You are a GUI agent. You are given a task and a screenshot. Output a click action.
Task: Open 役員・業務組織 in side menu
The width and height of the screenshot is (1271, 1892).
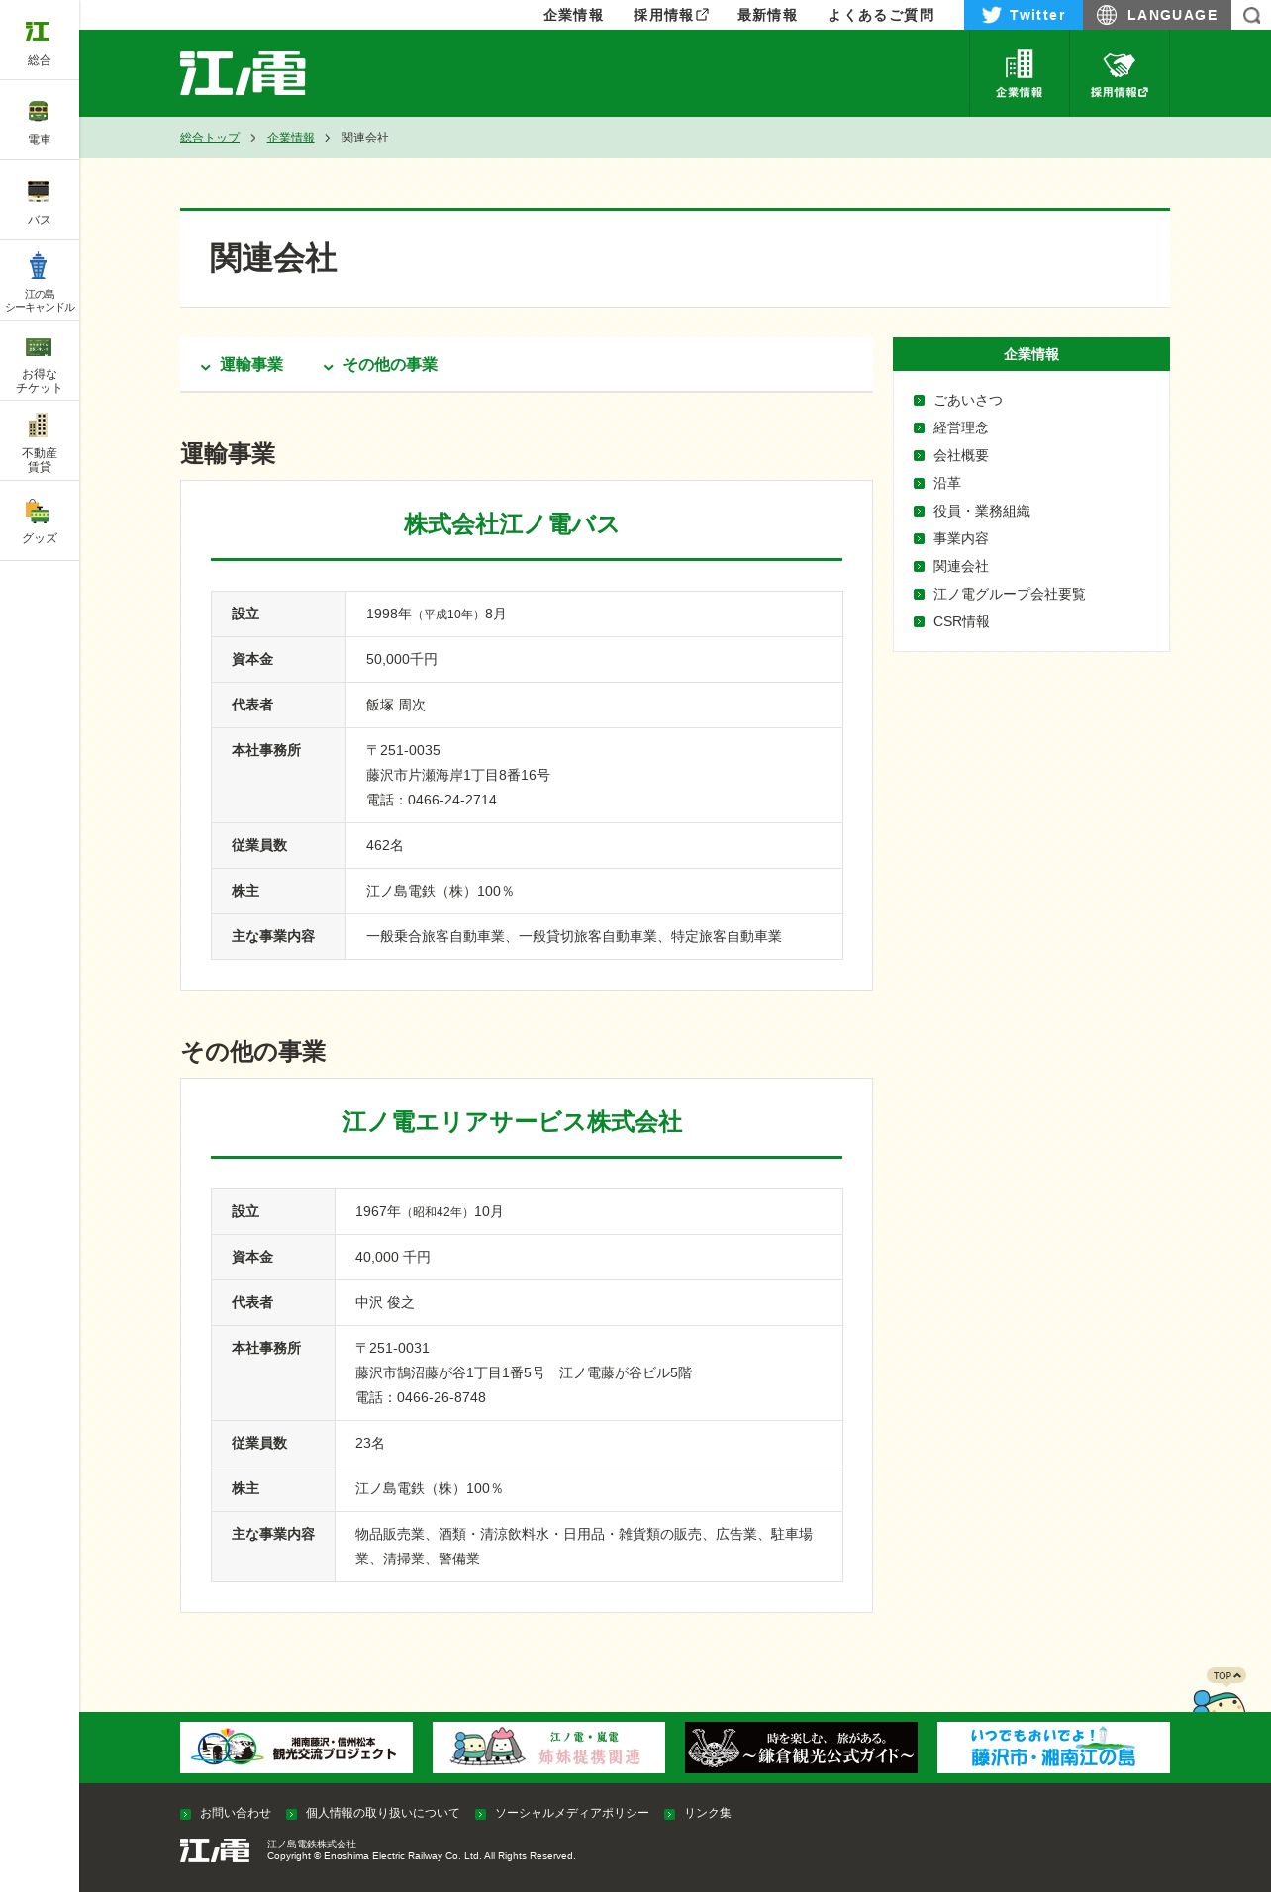click(981, 511)
